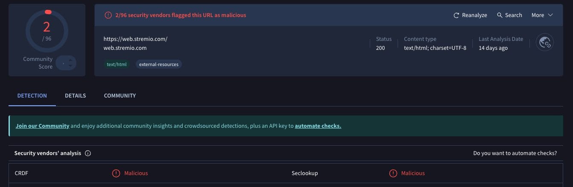Click the https://web.stremio.com/ URL text
The image size is (573, 187).
click(x=135, y=39)
